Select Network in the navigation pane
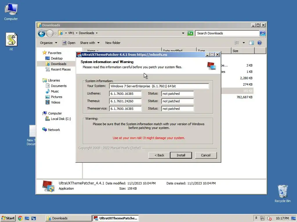297x222 pixels. click(54, 130)
